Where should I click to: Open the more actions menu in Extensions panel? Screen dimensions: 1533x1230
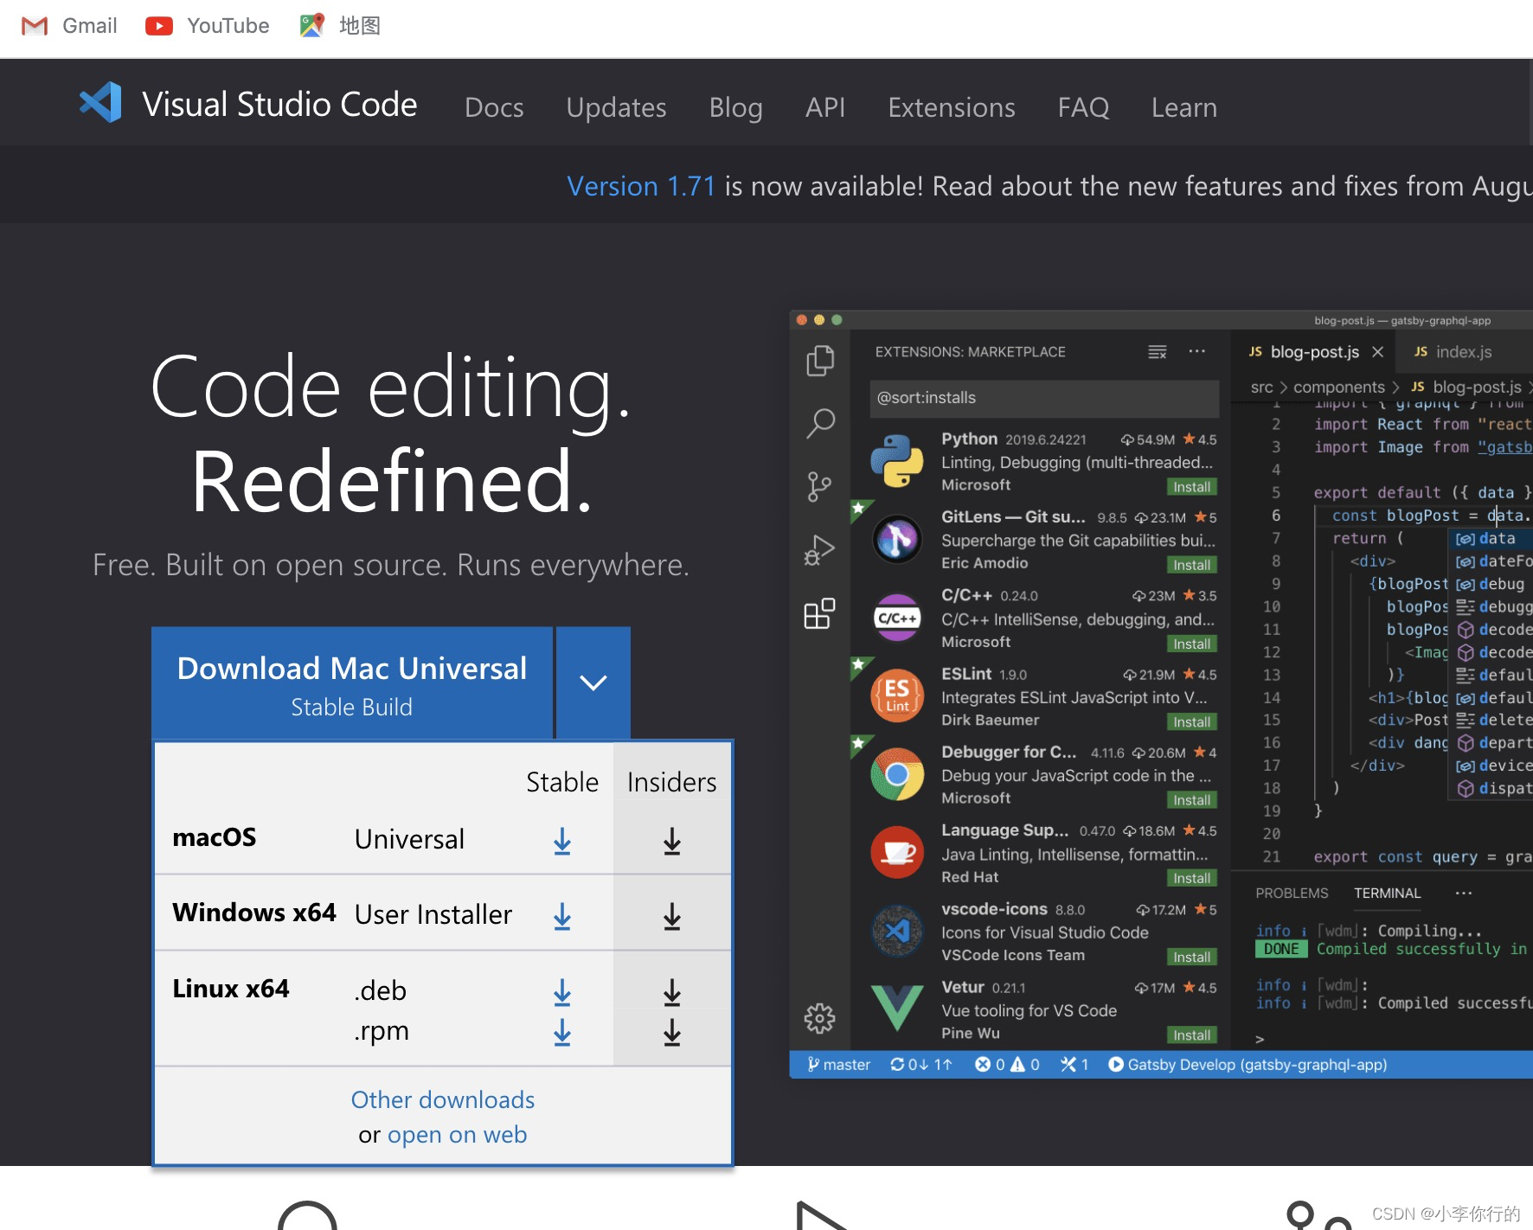tap(1197, 351)
